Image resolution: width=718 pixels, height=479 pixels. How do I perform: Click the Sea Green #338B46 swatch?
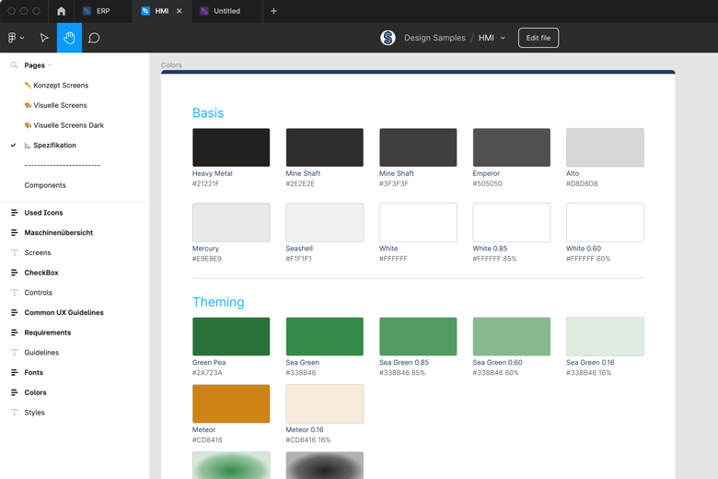[x=324, y=336]
